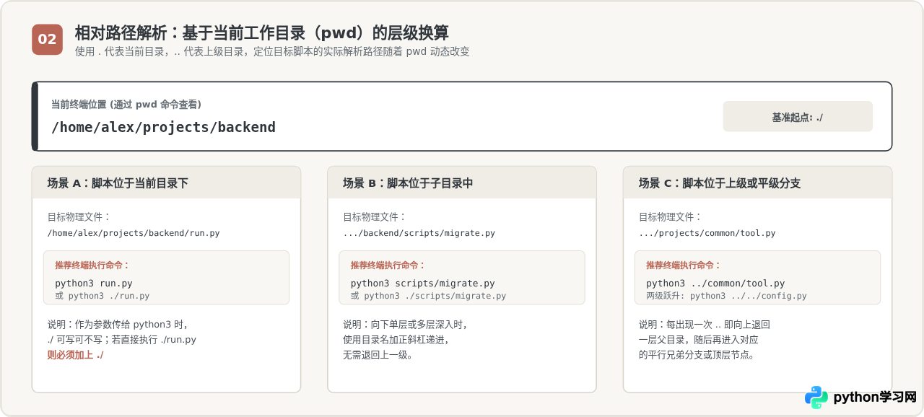Click 说明：每出现一次 .. 即向上退回
The width and height of the screenshot is (924, 417).
point(705,325)
